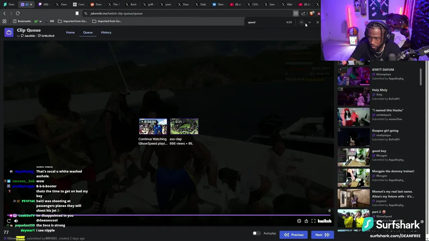
Task: Close the active Clip Queue browser tab
Action: coord(31,4)
